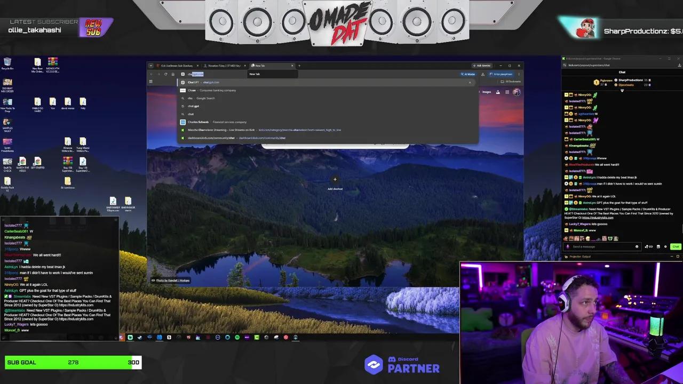Click Chrome's home icon
The image size is (683, 384).
173,74
